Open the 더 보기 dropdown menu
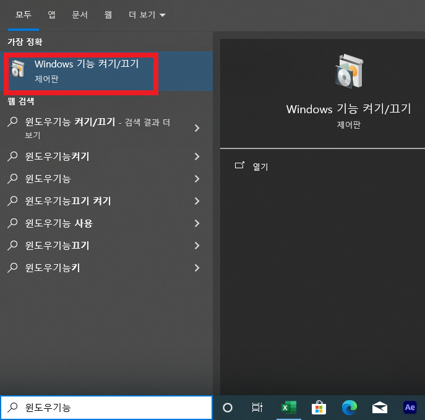The height and width of the screenshot is (420, 425). pos(147,15)
